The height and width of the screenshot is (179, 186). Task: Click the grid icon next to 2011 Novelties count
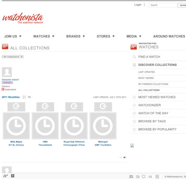(x=24, y=97)
